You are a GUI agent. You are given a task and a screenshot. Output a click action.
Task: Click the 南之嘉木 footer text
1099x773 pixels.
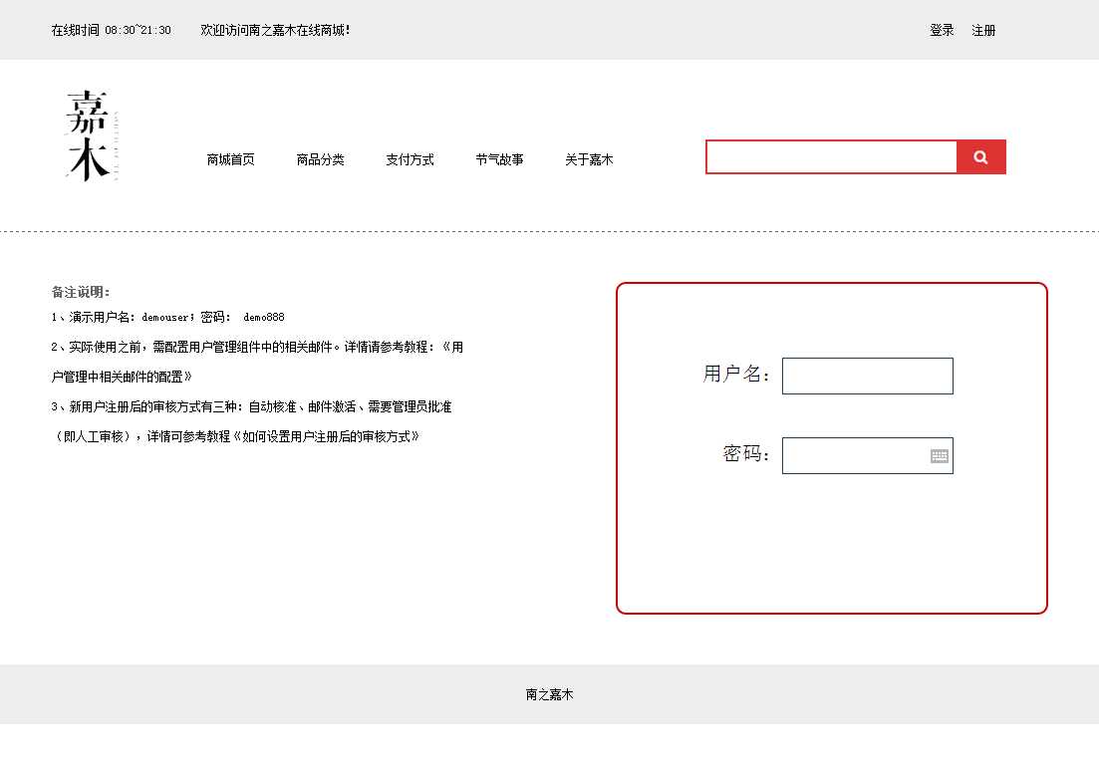coord(549,694)
